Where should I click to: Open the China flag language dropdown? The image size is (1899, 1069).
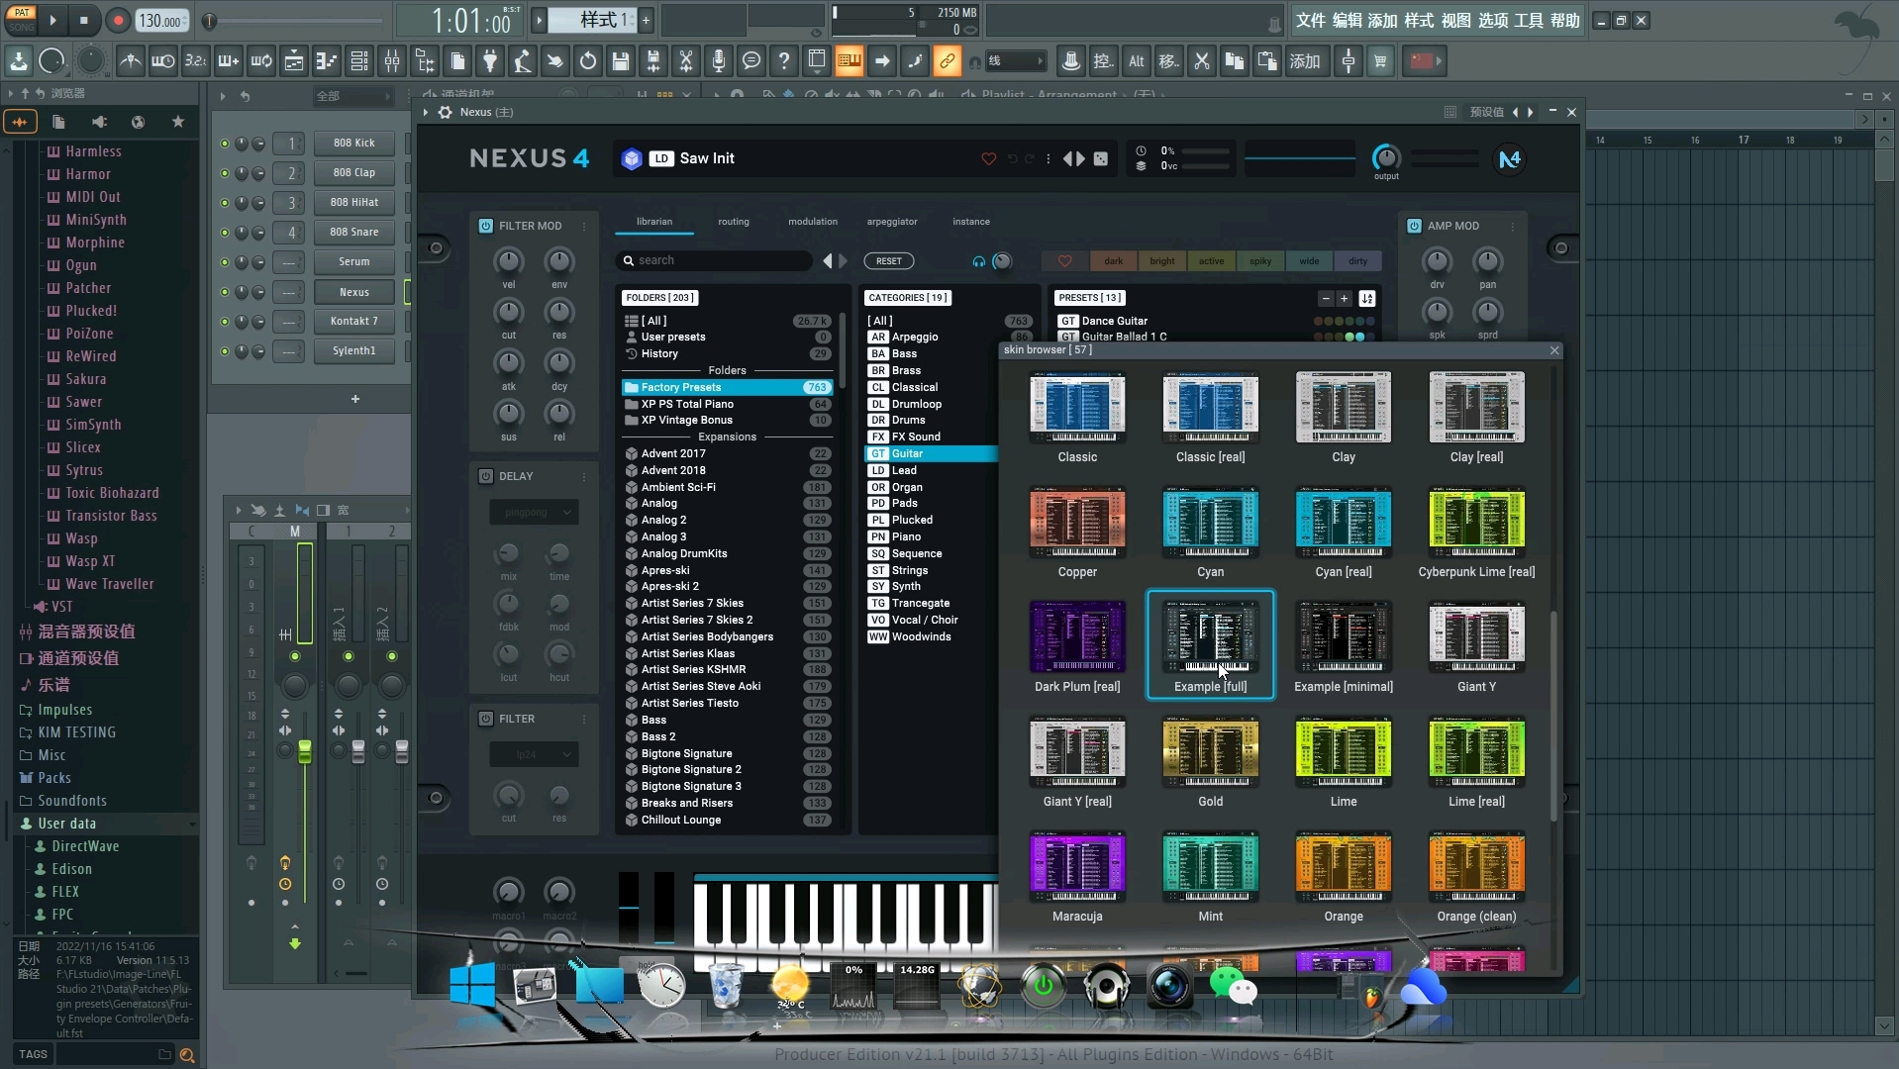(x=1427, y=61)
